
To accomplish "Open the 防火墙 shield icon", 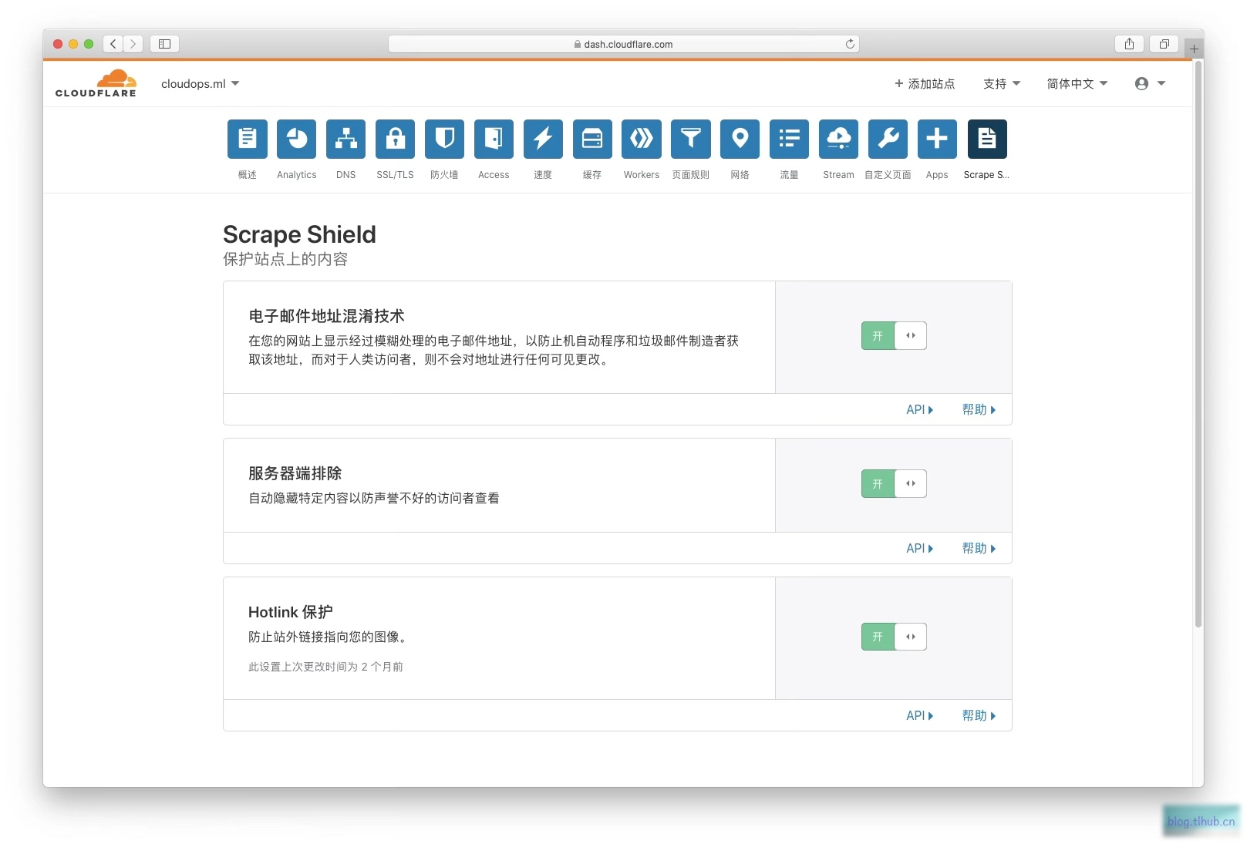I will point(444,139).
